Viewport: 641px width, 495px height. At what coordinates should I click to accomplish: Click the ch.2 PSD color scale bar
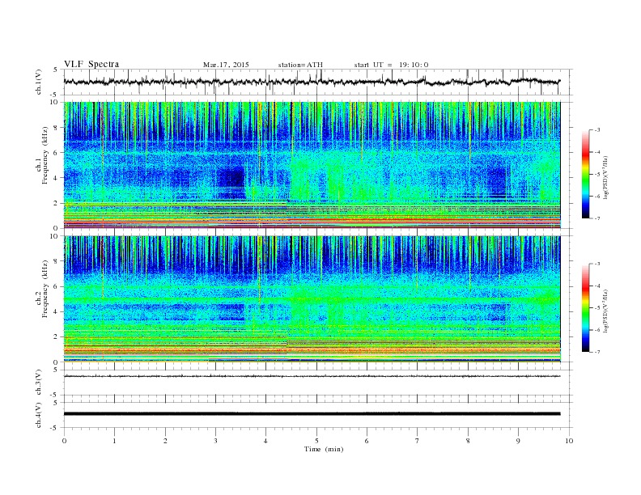585,307
